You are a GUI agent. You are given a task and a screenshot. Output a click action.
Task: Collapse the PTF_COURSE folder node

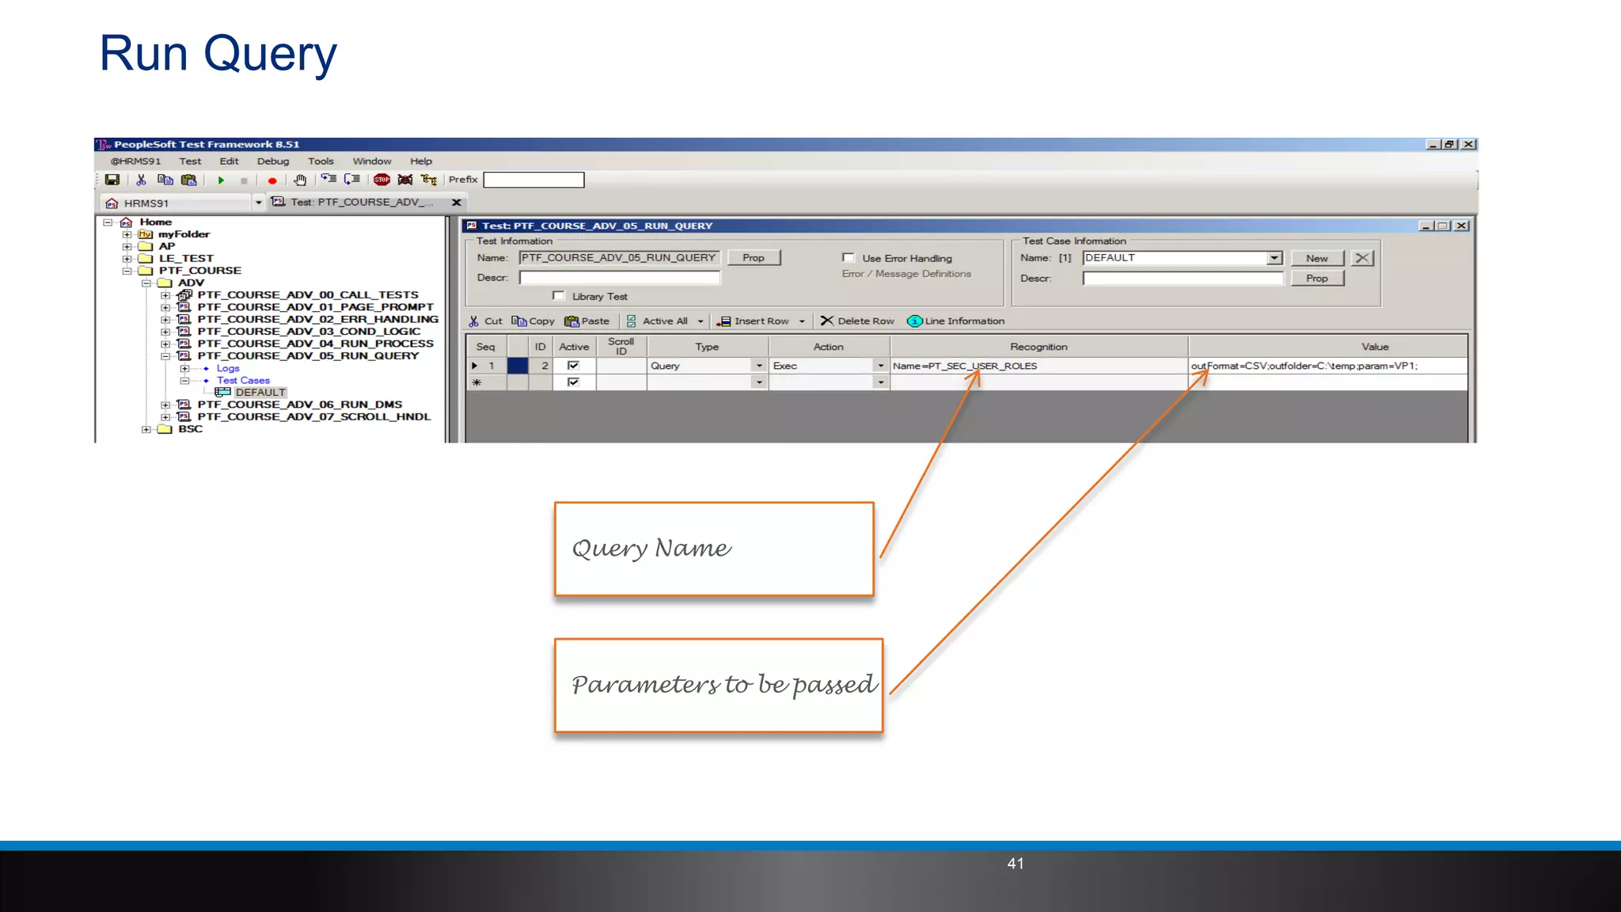[127, 271]
